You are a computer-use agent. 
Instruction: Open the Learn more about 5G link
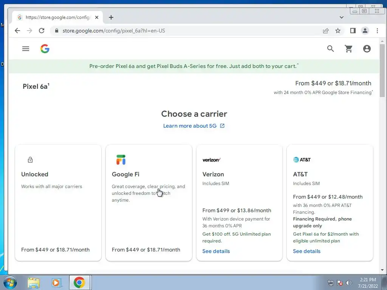point(190,126)
